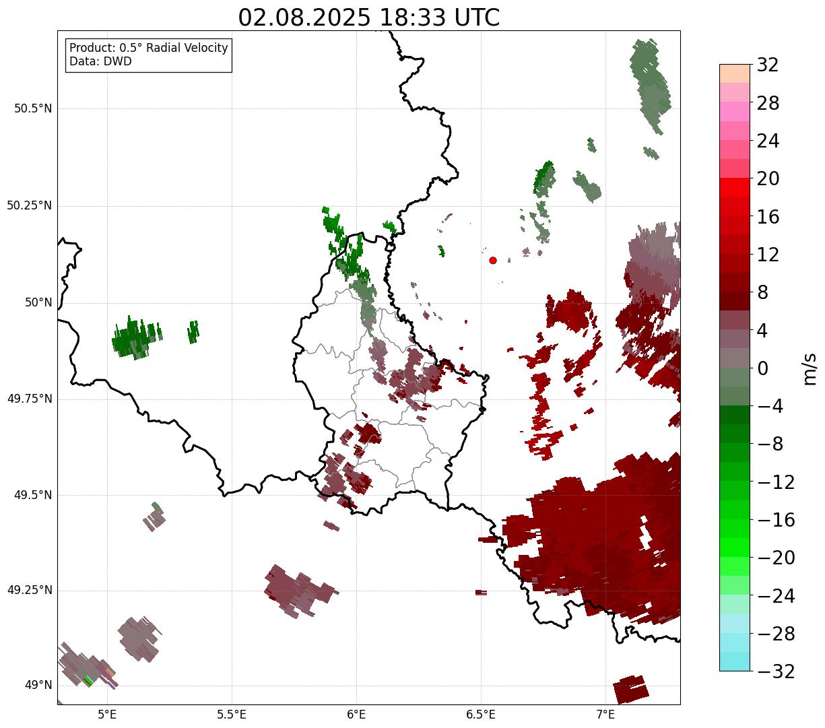Click the 'Product: 0.5° Radial Velocity' label
Screen dimensions: 825x728
point(149,48)
